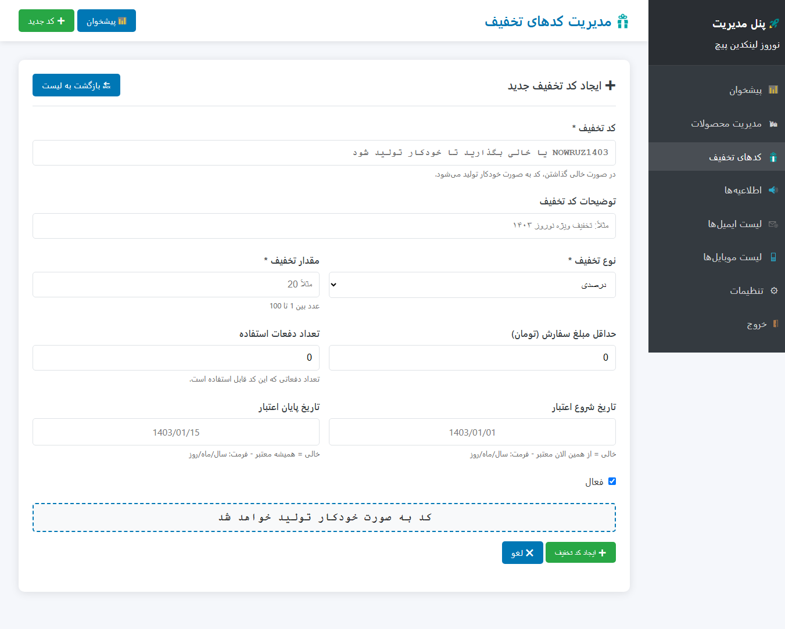Click the megaphone icon for اطلاعیه‌ها
Screen dimensions: 785x629
(773, 190)
